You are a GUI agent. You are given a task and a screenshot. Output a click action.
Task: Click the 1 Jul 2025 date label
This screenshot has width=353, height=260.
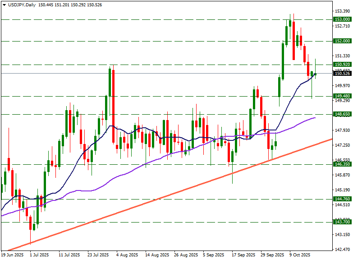click(39, 255)
